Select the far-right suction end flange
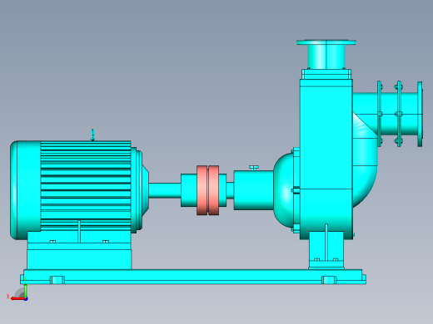This screenshot has width=433, height=324. [420, 114]
